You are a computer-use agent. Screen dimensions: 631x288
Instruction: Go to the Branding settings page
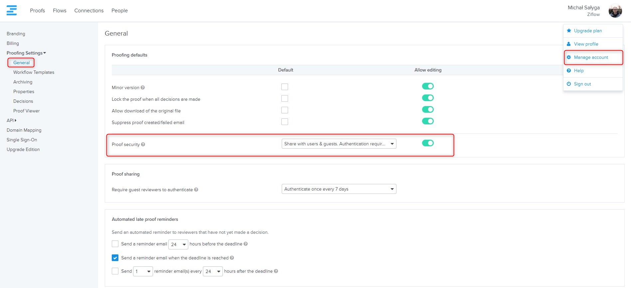point(16,34)
